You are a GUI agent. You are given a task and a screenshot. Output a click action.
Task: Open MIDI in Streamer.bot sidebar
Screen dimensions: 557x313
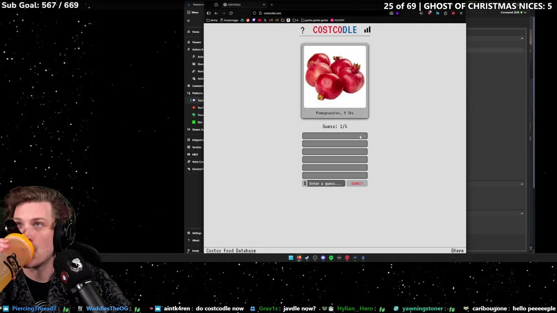(192, 154)
